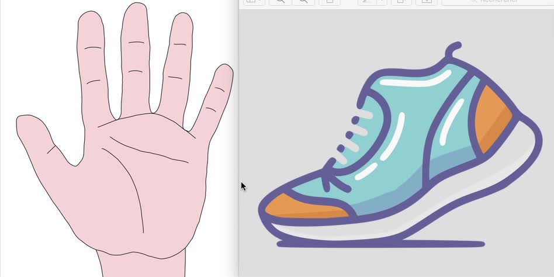Screen dimensions: 554x277
Task: Focus the Rechercher search field
Action: pos(497,2)
